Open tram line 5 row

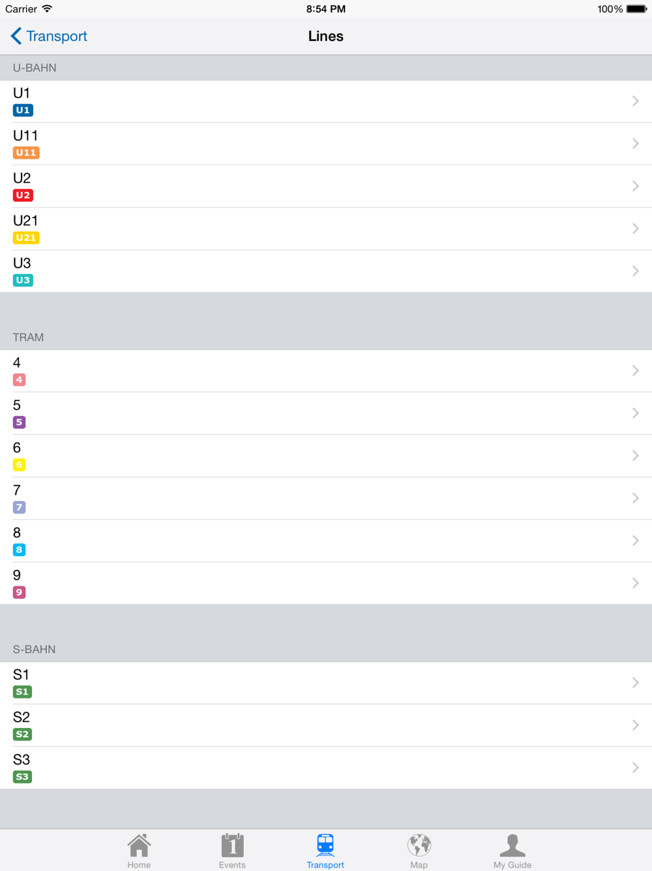click(326, 413)
